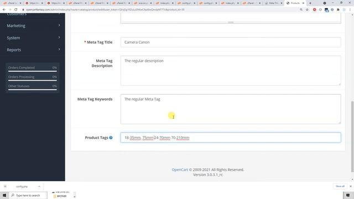This screenshot has width=354, height=199.
Task: Click the Meta Tag Keywords textarea
Action: pos(231,109)
